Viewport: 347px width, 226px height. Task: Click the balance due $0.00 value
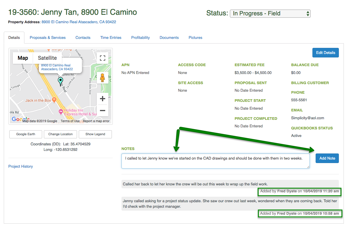[x=296, y=73]
